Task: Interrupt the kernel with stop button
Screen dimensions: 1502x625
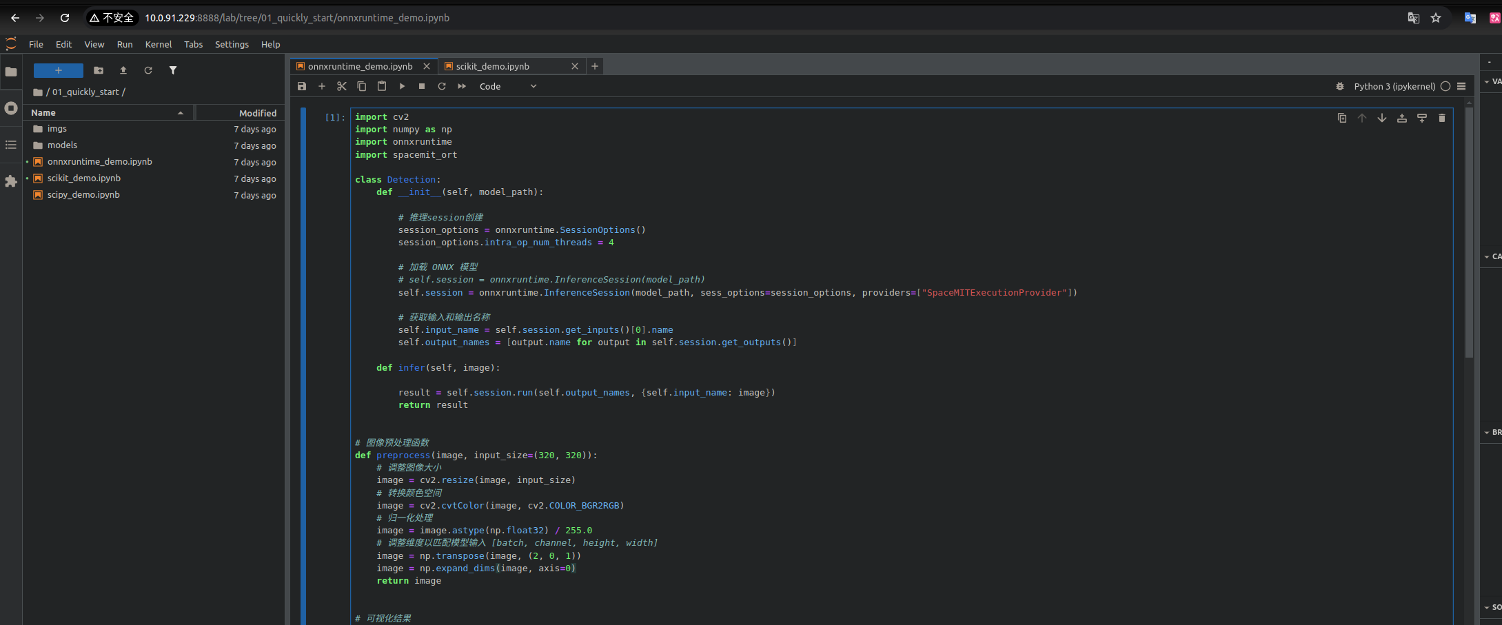Action: coord(422,86)
